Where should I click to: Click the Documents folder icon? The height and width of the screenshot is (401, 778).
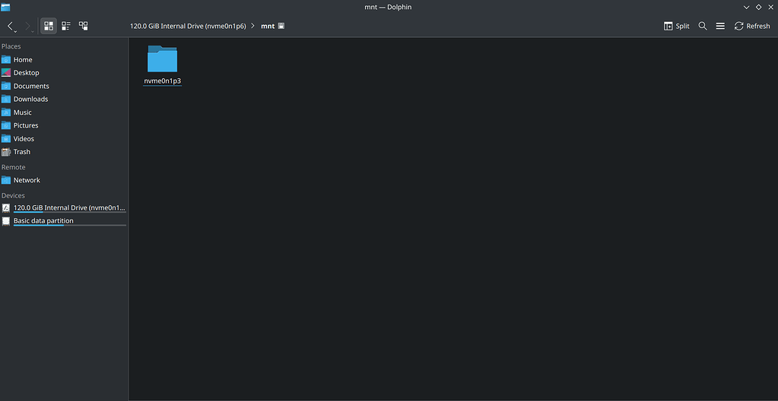(x=6, y=86)
